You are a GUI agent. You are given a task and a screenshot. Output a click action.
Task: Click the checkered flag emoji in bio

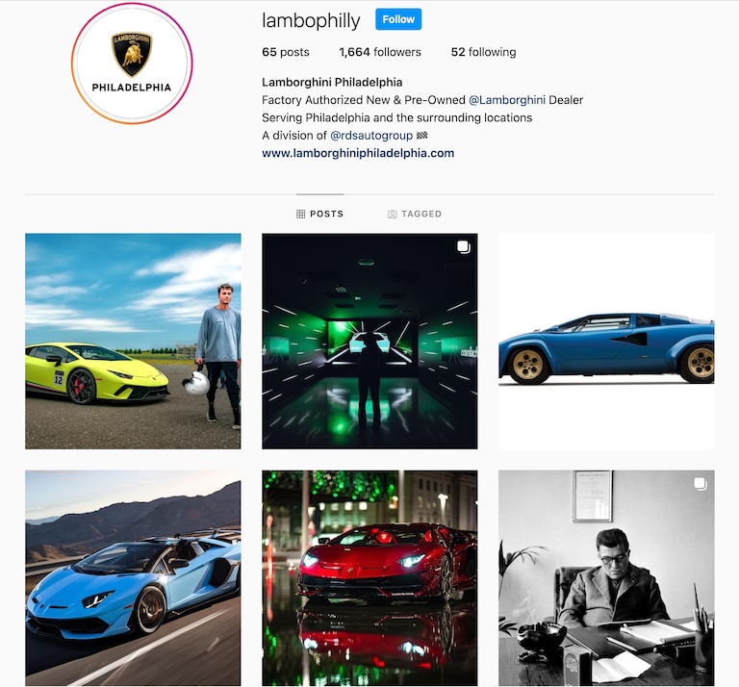click(422, 136)
